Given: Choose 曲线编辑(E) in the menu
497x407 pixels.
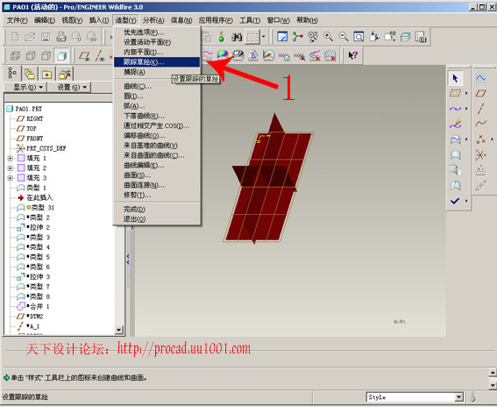Looking at the screenshot, I should (x=157, y=165).
